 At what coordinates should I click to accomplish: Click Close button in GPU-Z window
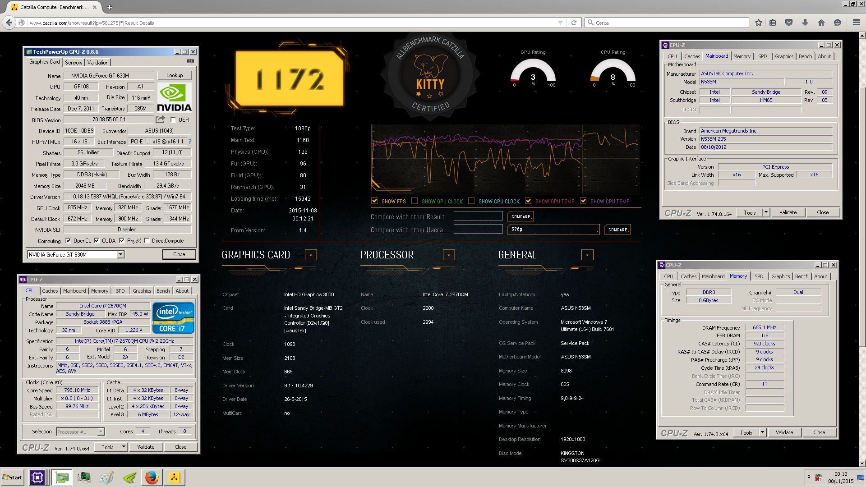179,255
